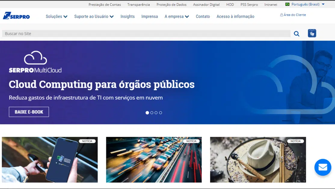Viewport: 335px width, 189px height.
Task: Click the Brazil flag icon
Action: click(x=287, y=4)
